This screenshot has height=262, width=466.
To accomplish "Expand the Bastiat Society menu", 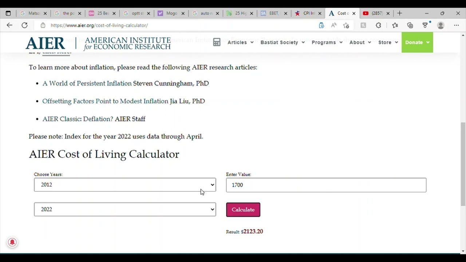I will pos(283,42).
